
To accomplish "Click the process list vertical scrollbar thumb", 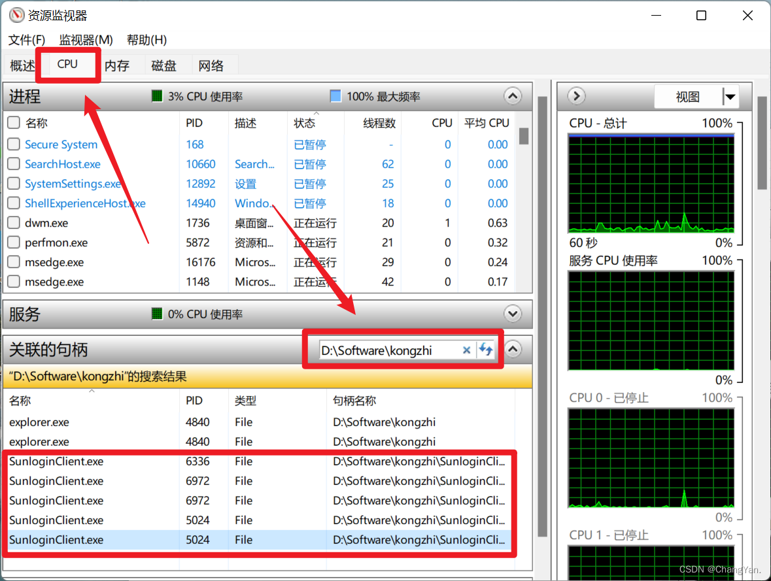I will pyautogui.click(x=524, y=136).
